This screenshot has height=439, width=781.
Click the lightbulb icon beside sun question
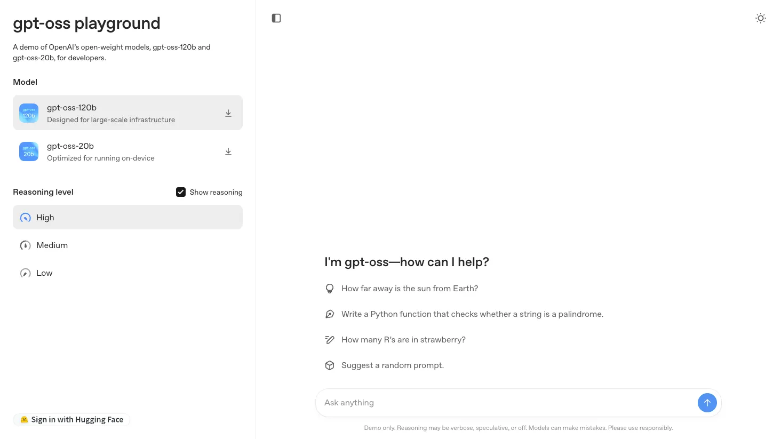330,289
